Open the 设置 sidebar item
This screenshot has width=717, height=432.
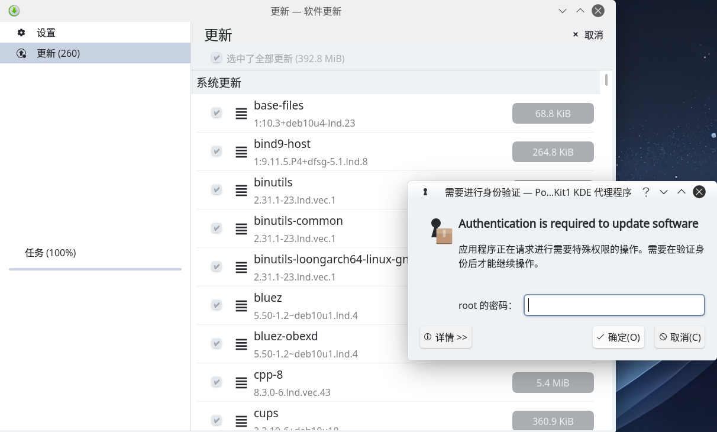point(46,33)
